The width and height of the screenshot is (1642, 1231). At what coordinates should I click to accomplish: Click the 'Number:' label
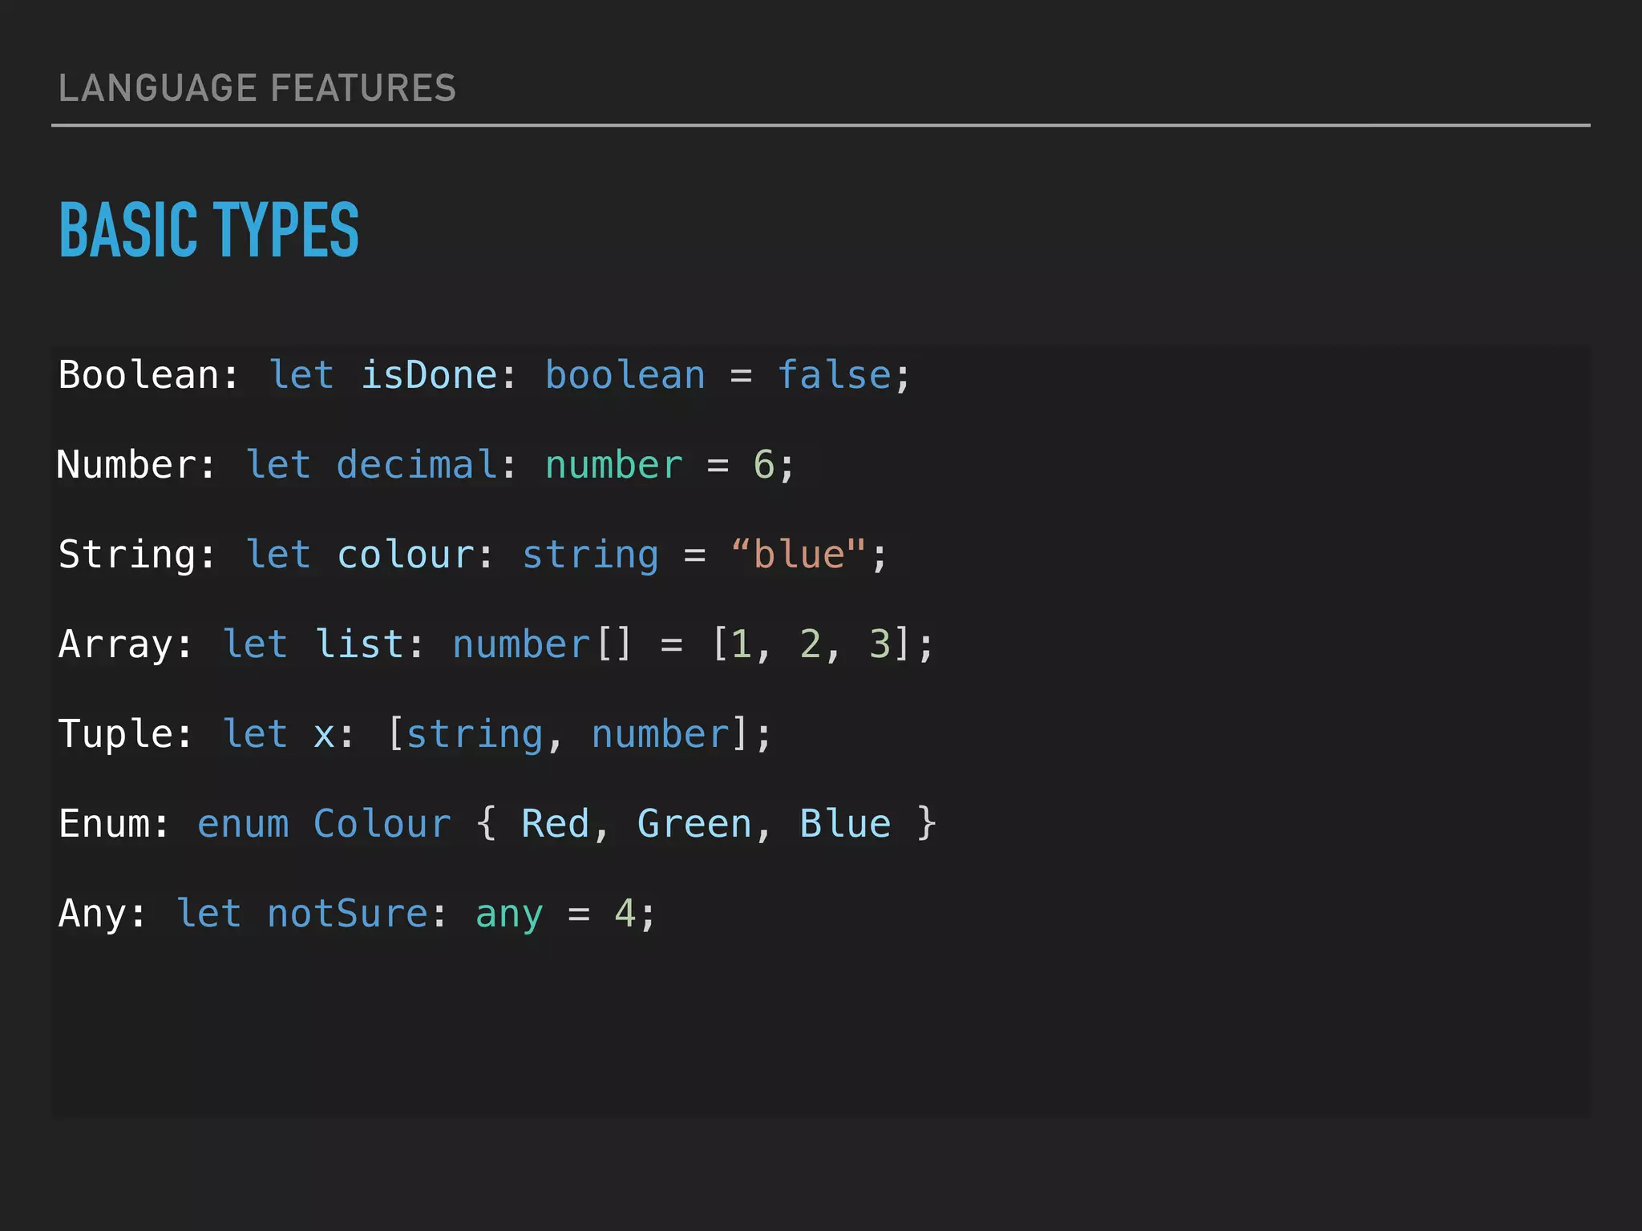(137, 465)
